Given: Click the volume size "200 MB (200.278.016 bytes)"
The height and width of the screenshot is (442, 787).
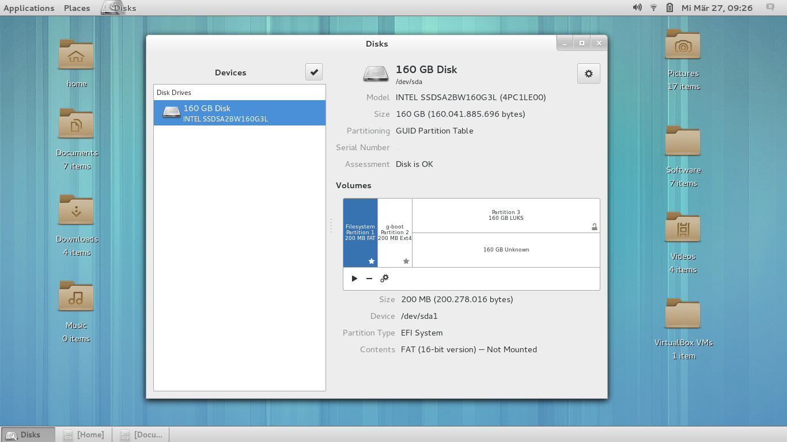Looking at the screenshot, I should tap(457, 299).
